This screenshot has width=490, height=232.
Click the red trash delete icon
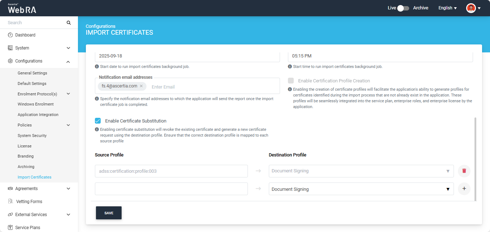pyautogui.click(x=464, y=171)
